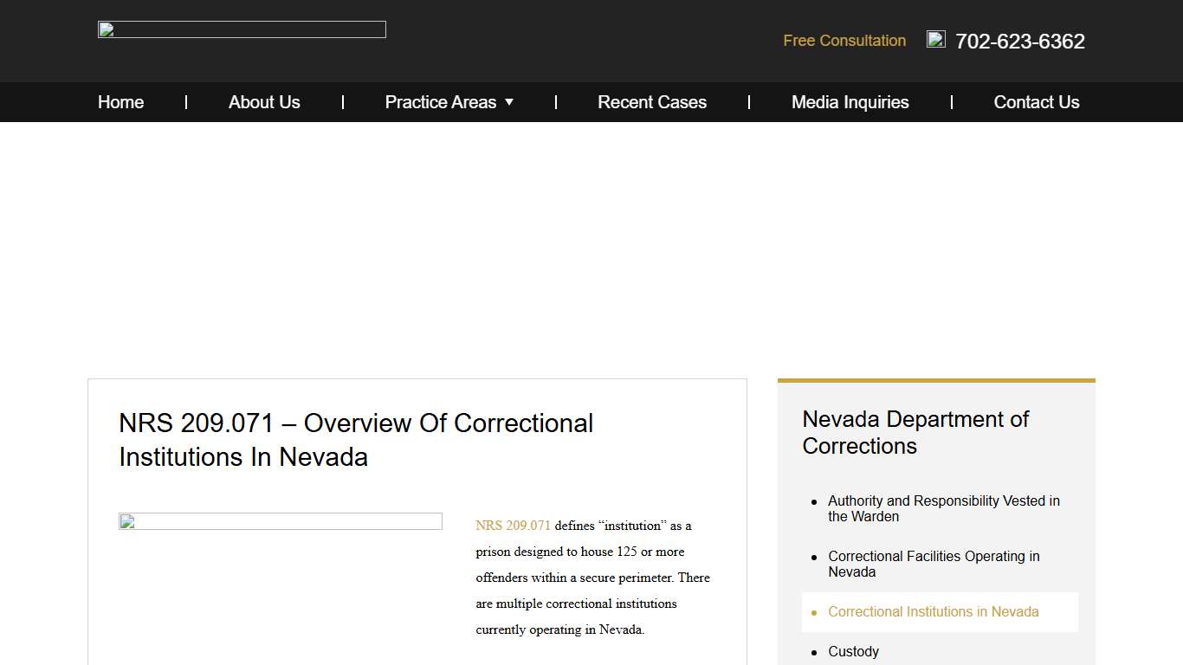Click the firm logo in the header
The height and width of the screenshot is (665, 1183).
coord(241,29)
